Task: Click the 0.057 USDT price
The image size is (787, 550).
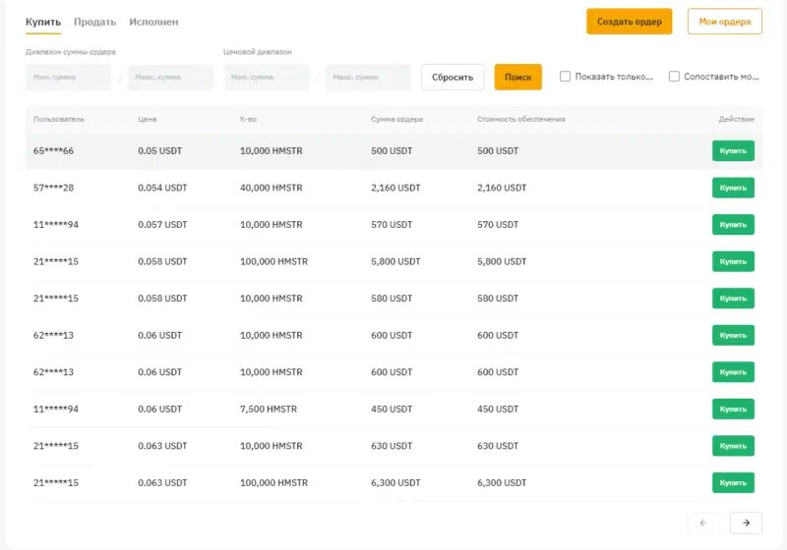Action: pos(162,224)
